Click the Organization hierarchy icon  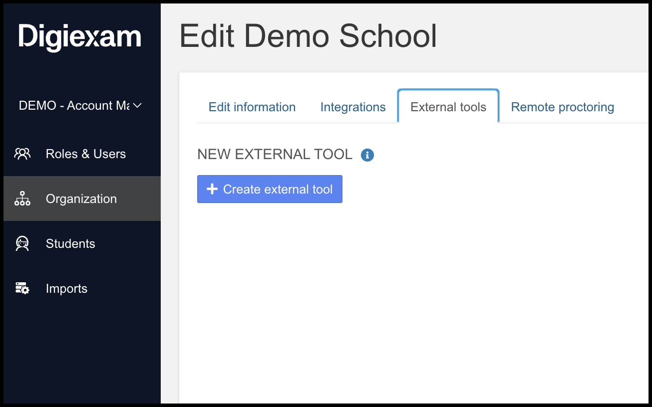[x=22, y=199]
